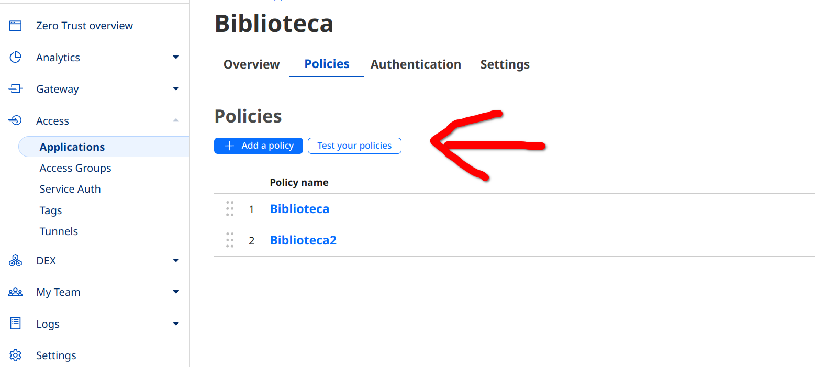Grab the drag handle for Biblioteca policy
Screen dimensions: 815x367
point(230,209)
